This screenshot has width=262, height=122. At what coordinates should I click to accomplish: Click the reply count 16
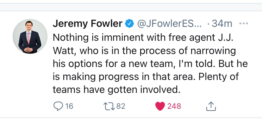pyautogui.click(x=69, y=106)
